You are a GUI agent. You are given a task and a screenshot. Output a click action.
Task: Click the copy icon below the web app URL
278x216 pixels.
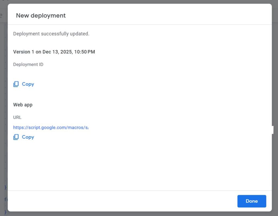click(16, 137)
